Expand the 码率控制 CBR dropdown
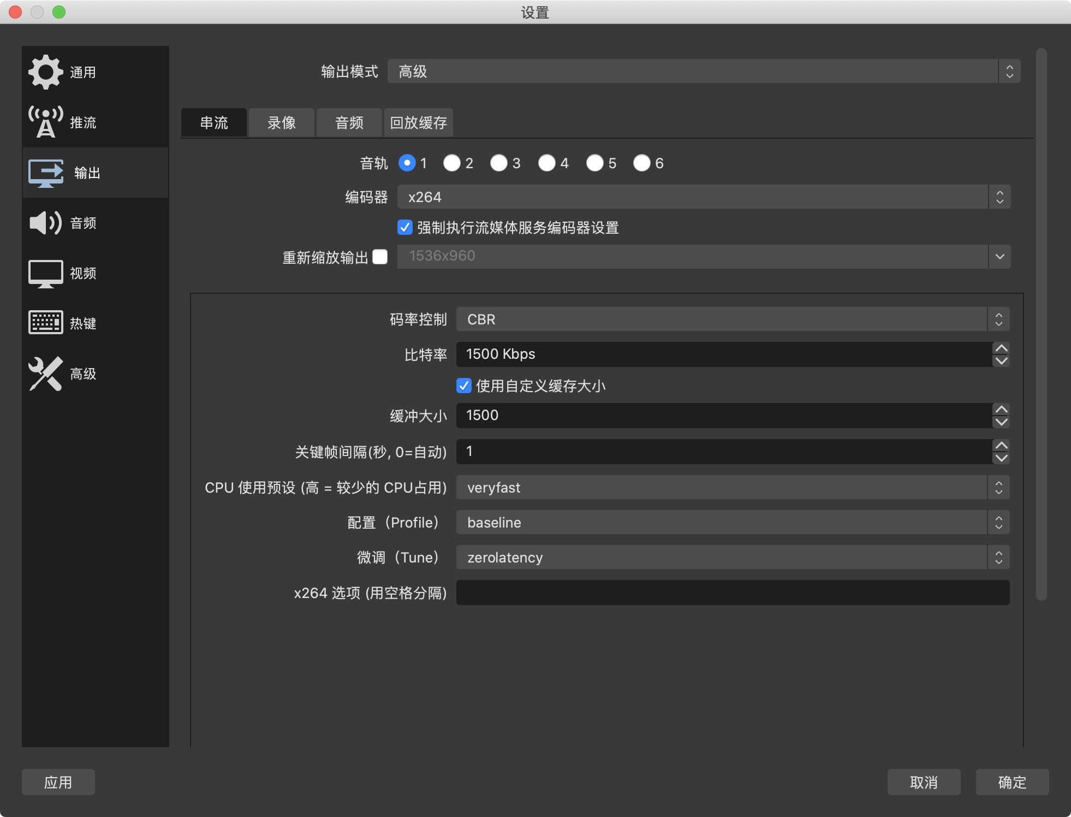1071x817 pixels. click(x=733, y=319)
